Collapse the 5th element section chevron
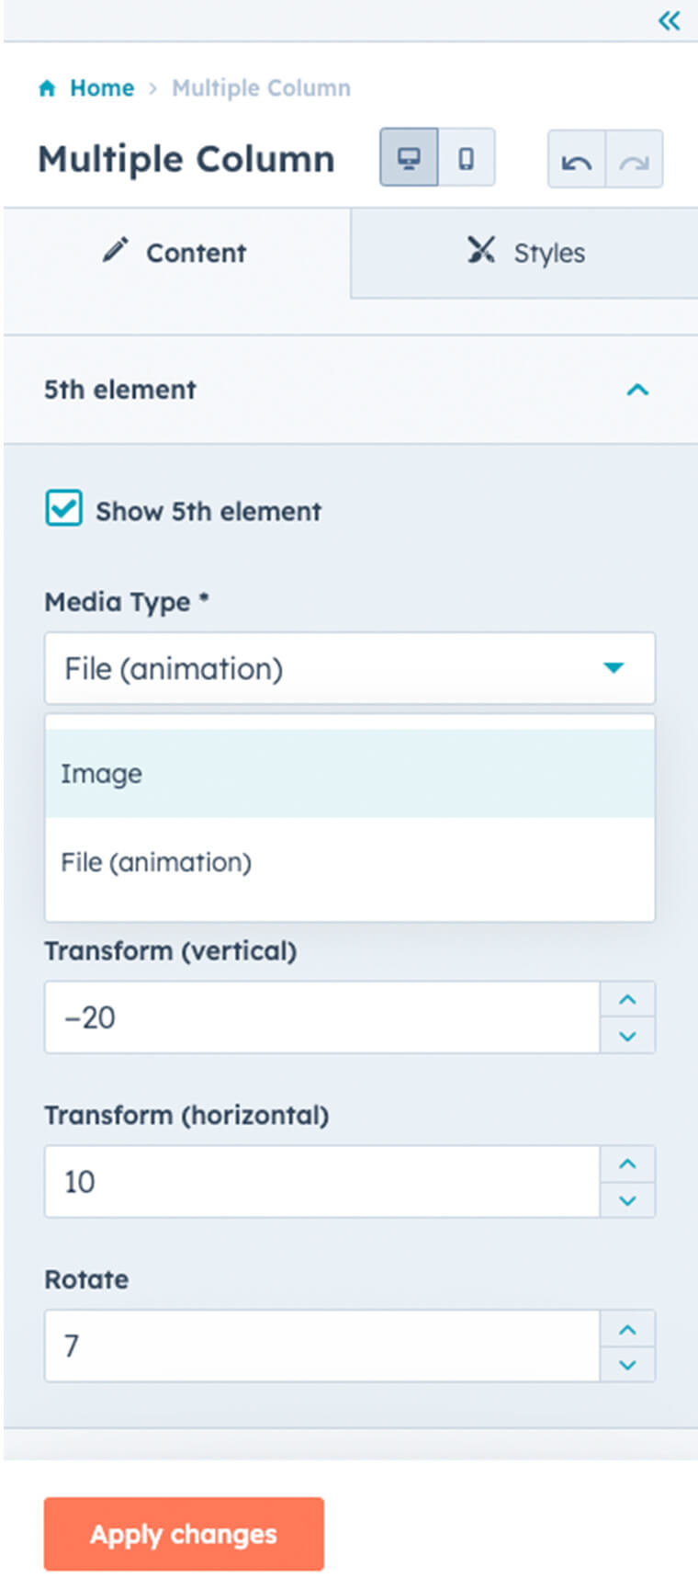 tap(637, 390)
